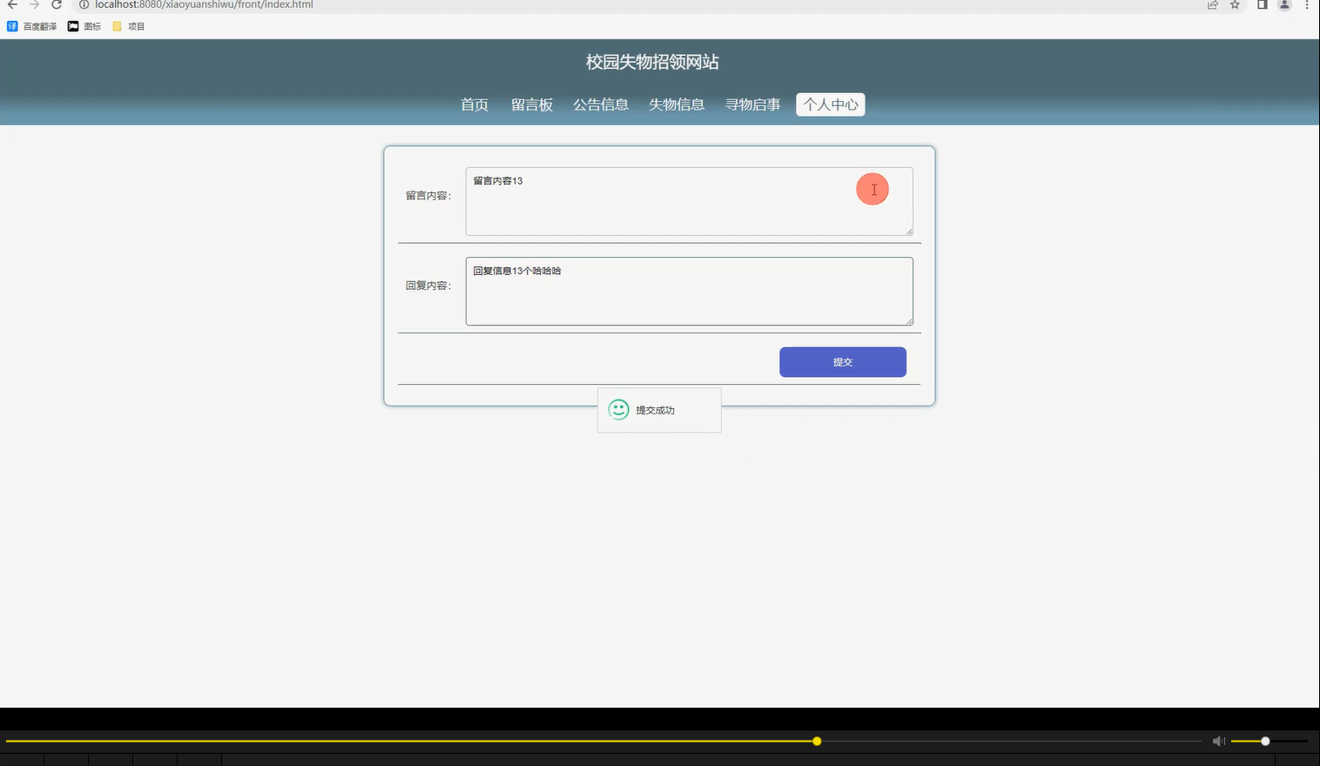Click the smiley success icon

point(619,410)
